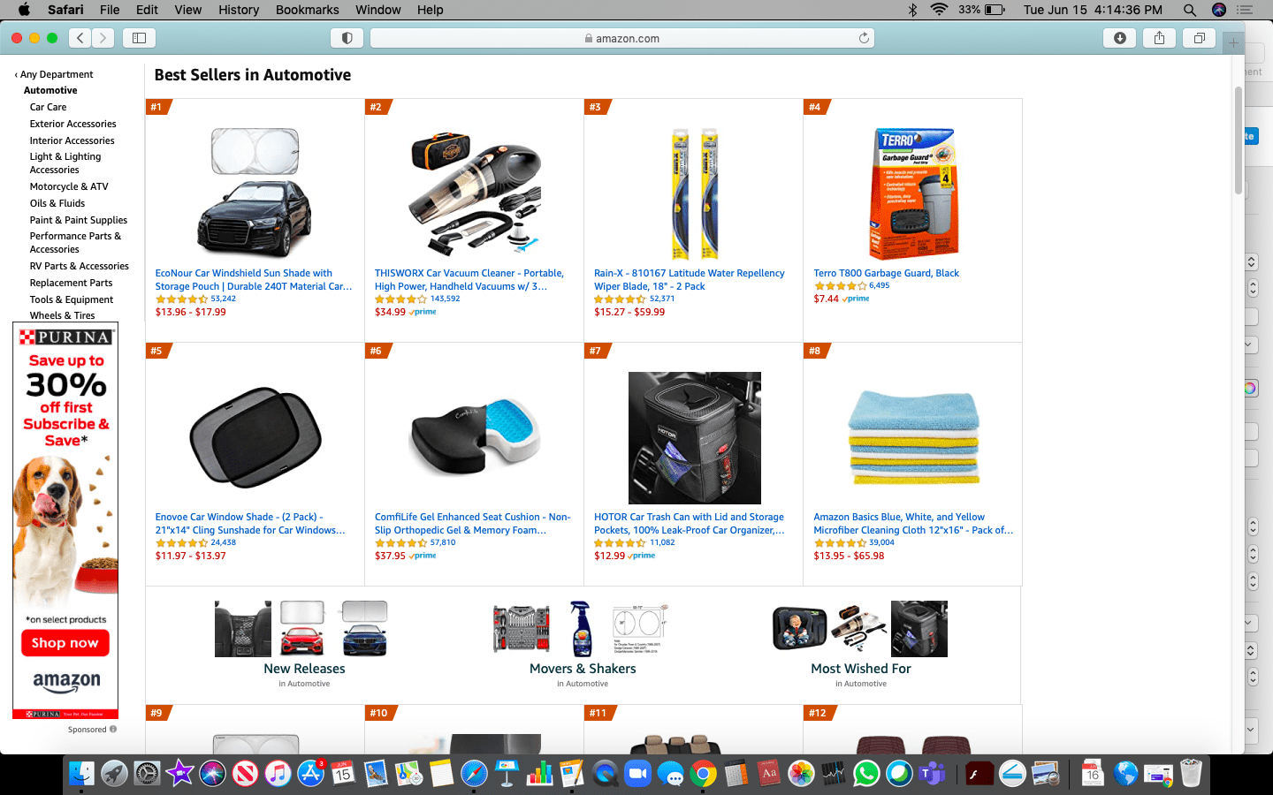This screenshot has height=795, width=1273.
Task: Open Movers & Shakers in Automotive
Action: pos(583,669)
